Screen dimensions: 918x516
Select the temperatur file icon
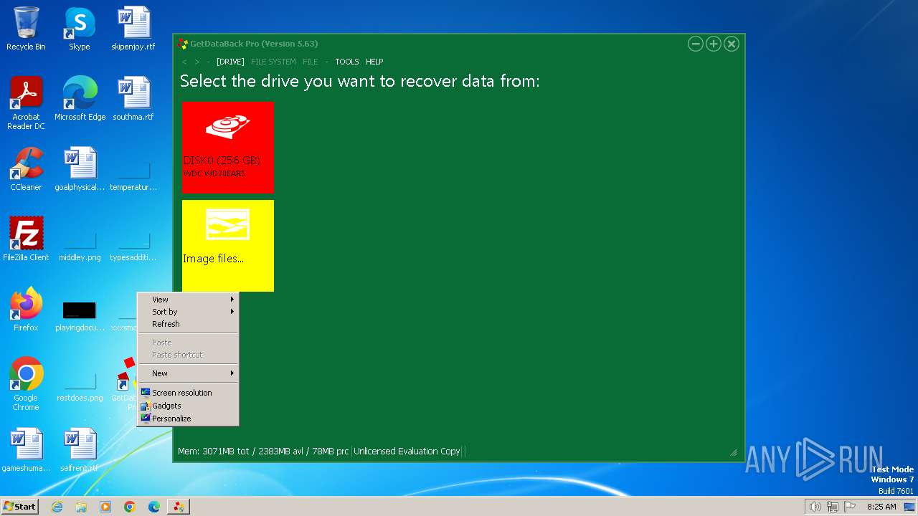[133, 176]
